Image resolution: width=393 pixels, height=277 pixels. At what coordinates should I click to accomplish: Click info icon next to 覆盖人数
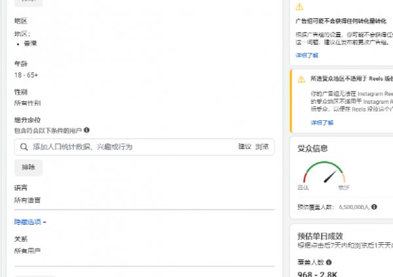329,263
